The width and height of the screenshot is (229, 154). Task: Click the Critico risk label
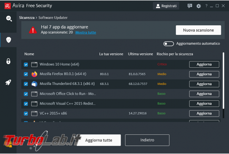[162, 64]
